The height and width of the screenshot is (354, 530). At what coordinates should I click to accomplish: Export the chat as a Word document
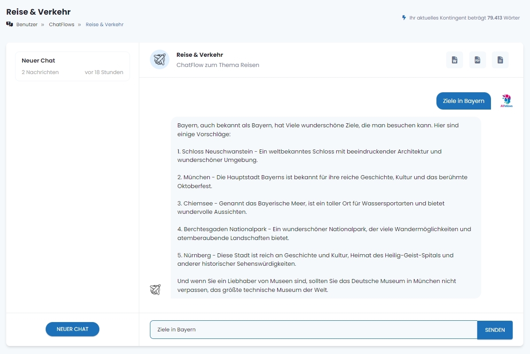[x=454, y=60]
